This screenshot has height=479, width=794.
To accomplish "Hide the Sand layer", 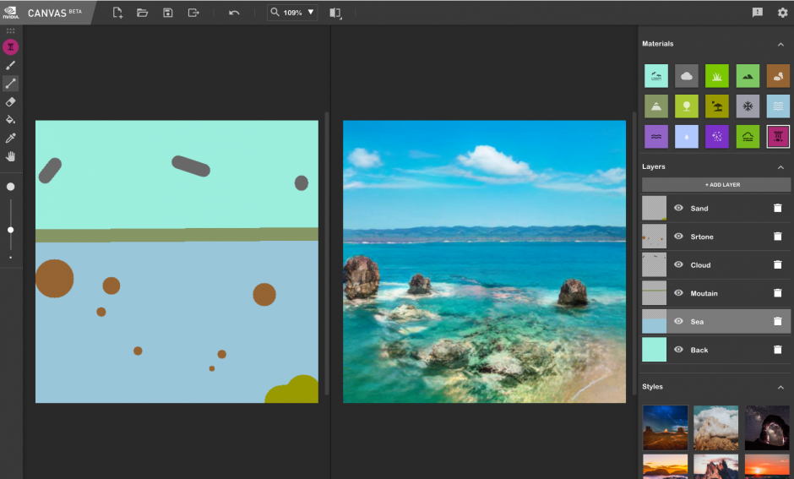I will [678, 208].
